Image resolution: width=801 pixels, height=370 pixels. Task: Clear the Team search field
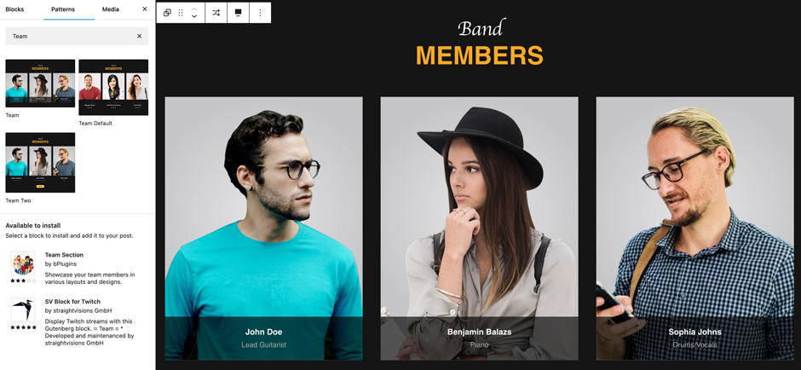139,37
